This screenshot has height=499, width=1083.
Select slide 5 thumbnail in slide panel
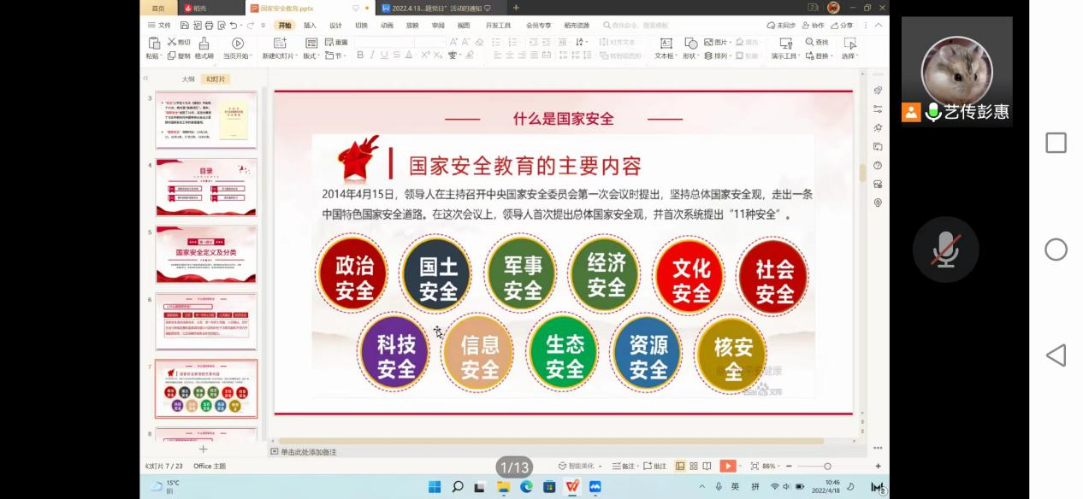(x=205, y=254)
